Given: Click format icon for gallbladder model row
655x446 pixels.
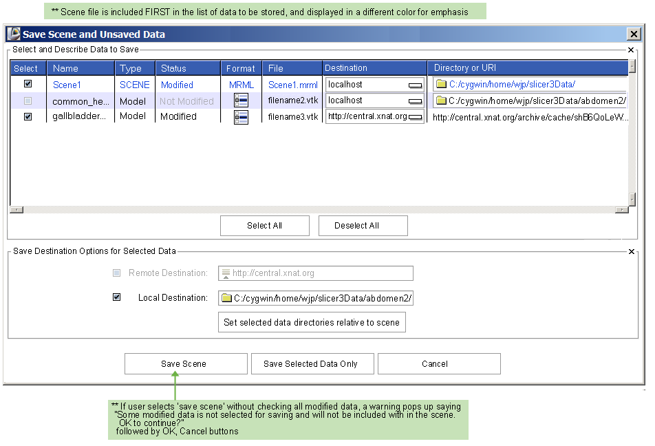Looking at the screenshot, I should pos(241,117).
